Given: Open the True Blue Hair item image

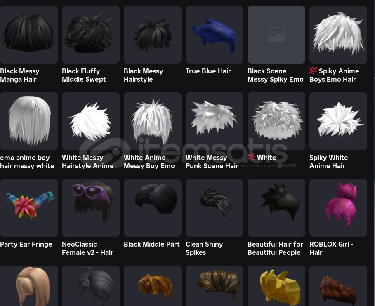Looking at the screenshot, I should coord(214,35).
